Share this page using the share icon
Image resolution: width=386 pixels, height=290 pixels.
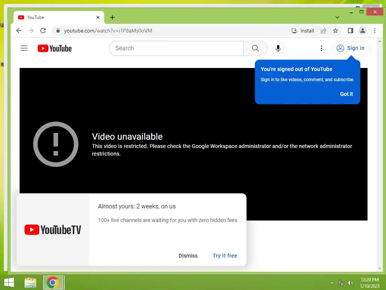tap(323, 31)
